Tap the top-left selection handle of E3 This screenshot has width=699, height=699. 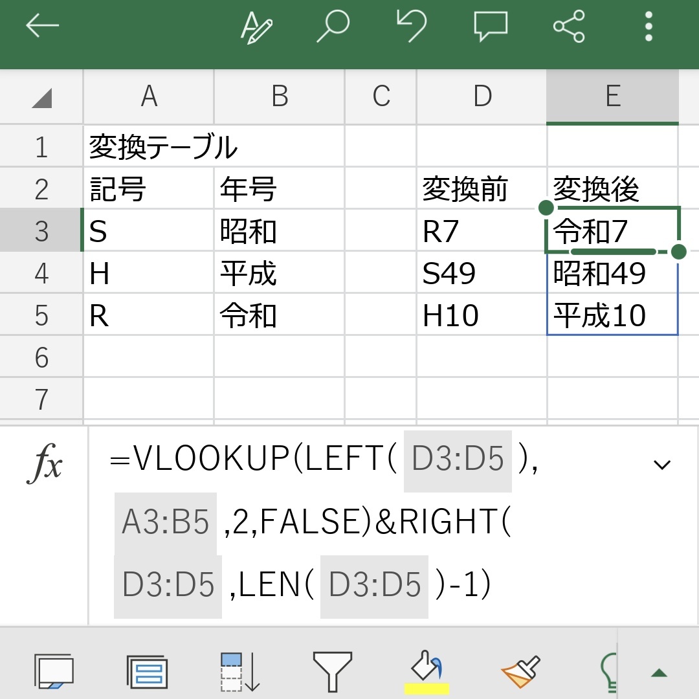point(546,207)
